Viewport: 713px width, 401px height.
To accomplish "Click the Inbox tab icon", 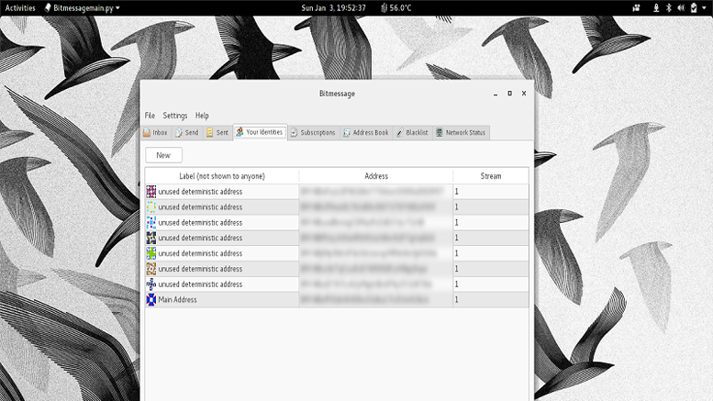I will (x=147, y=133).
